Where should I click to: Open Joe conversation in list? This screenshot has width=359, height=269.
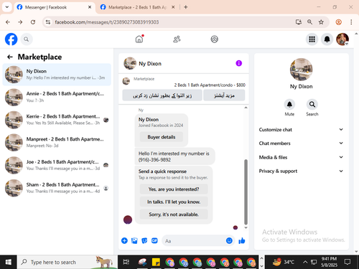57,165
